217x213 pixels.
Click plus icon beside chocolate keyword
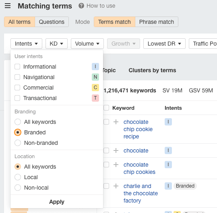pyautogui.click(x=116, y=150)
